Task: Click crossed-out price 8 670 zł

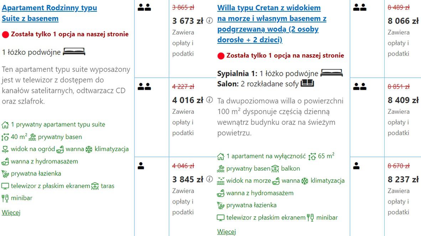Action: [x=399, y=166]
